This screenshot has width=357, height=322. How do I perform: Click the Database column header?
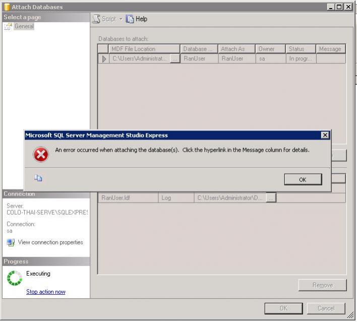[199, 49]
